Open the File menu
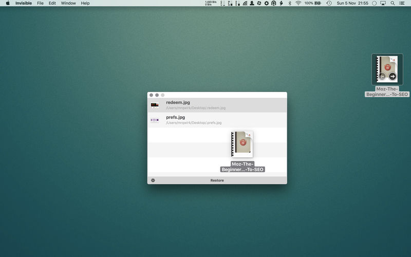 coord(40,3)
